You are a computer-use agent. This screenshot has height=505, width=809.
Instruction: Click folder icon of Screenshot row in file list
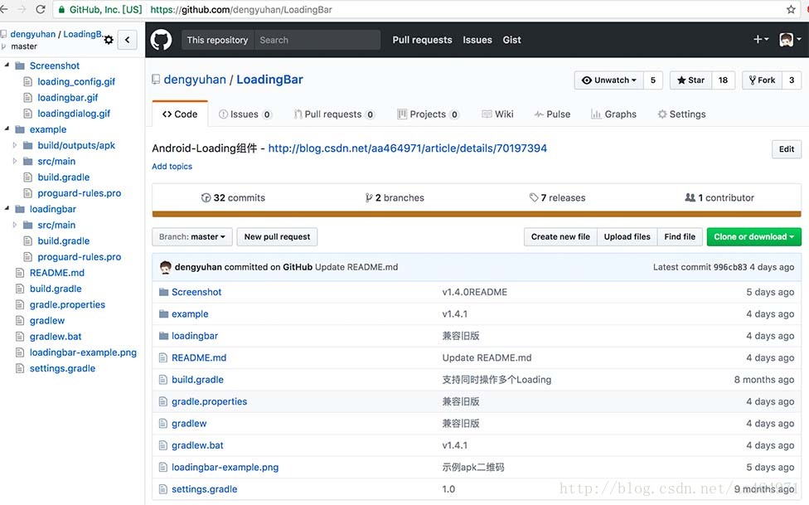tap(163, 292)
